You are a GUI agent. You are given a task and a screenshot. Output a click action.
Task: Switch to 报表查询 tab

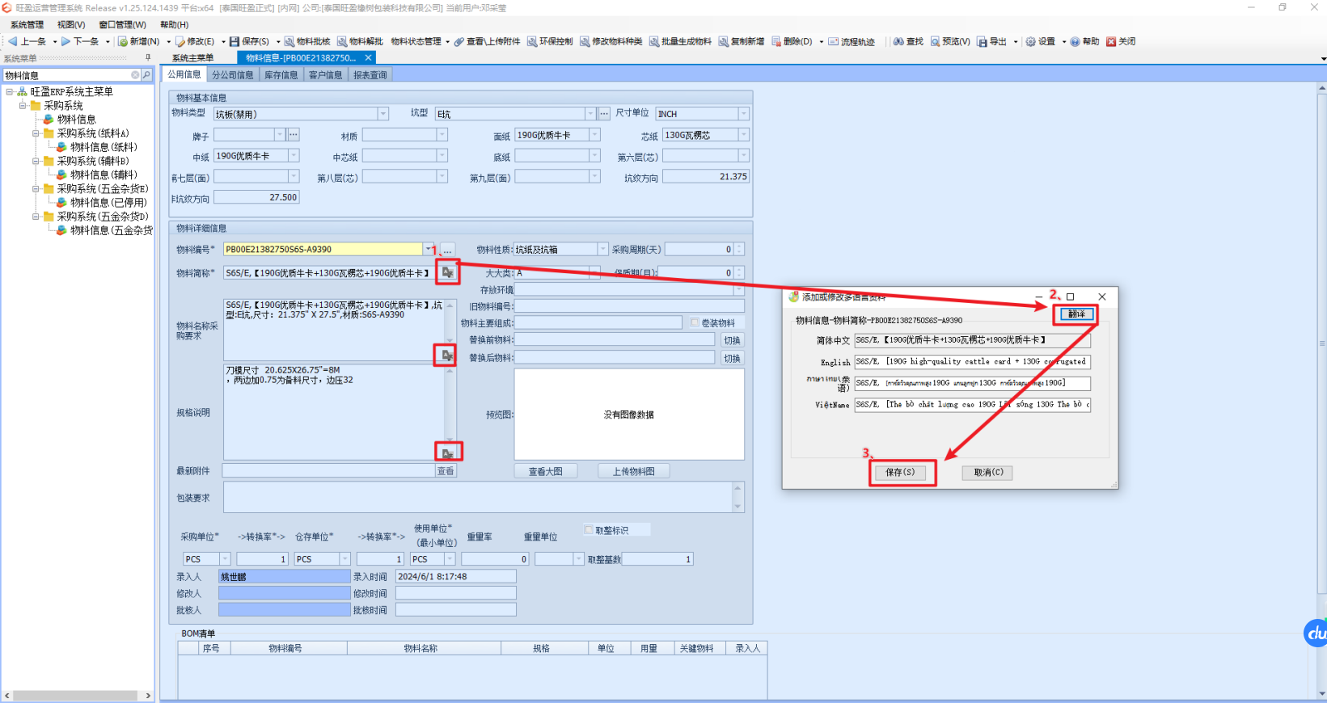click(x=370, y=75)
